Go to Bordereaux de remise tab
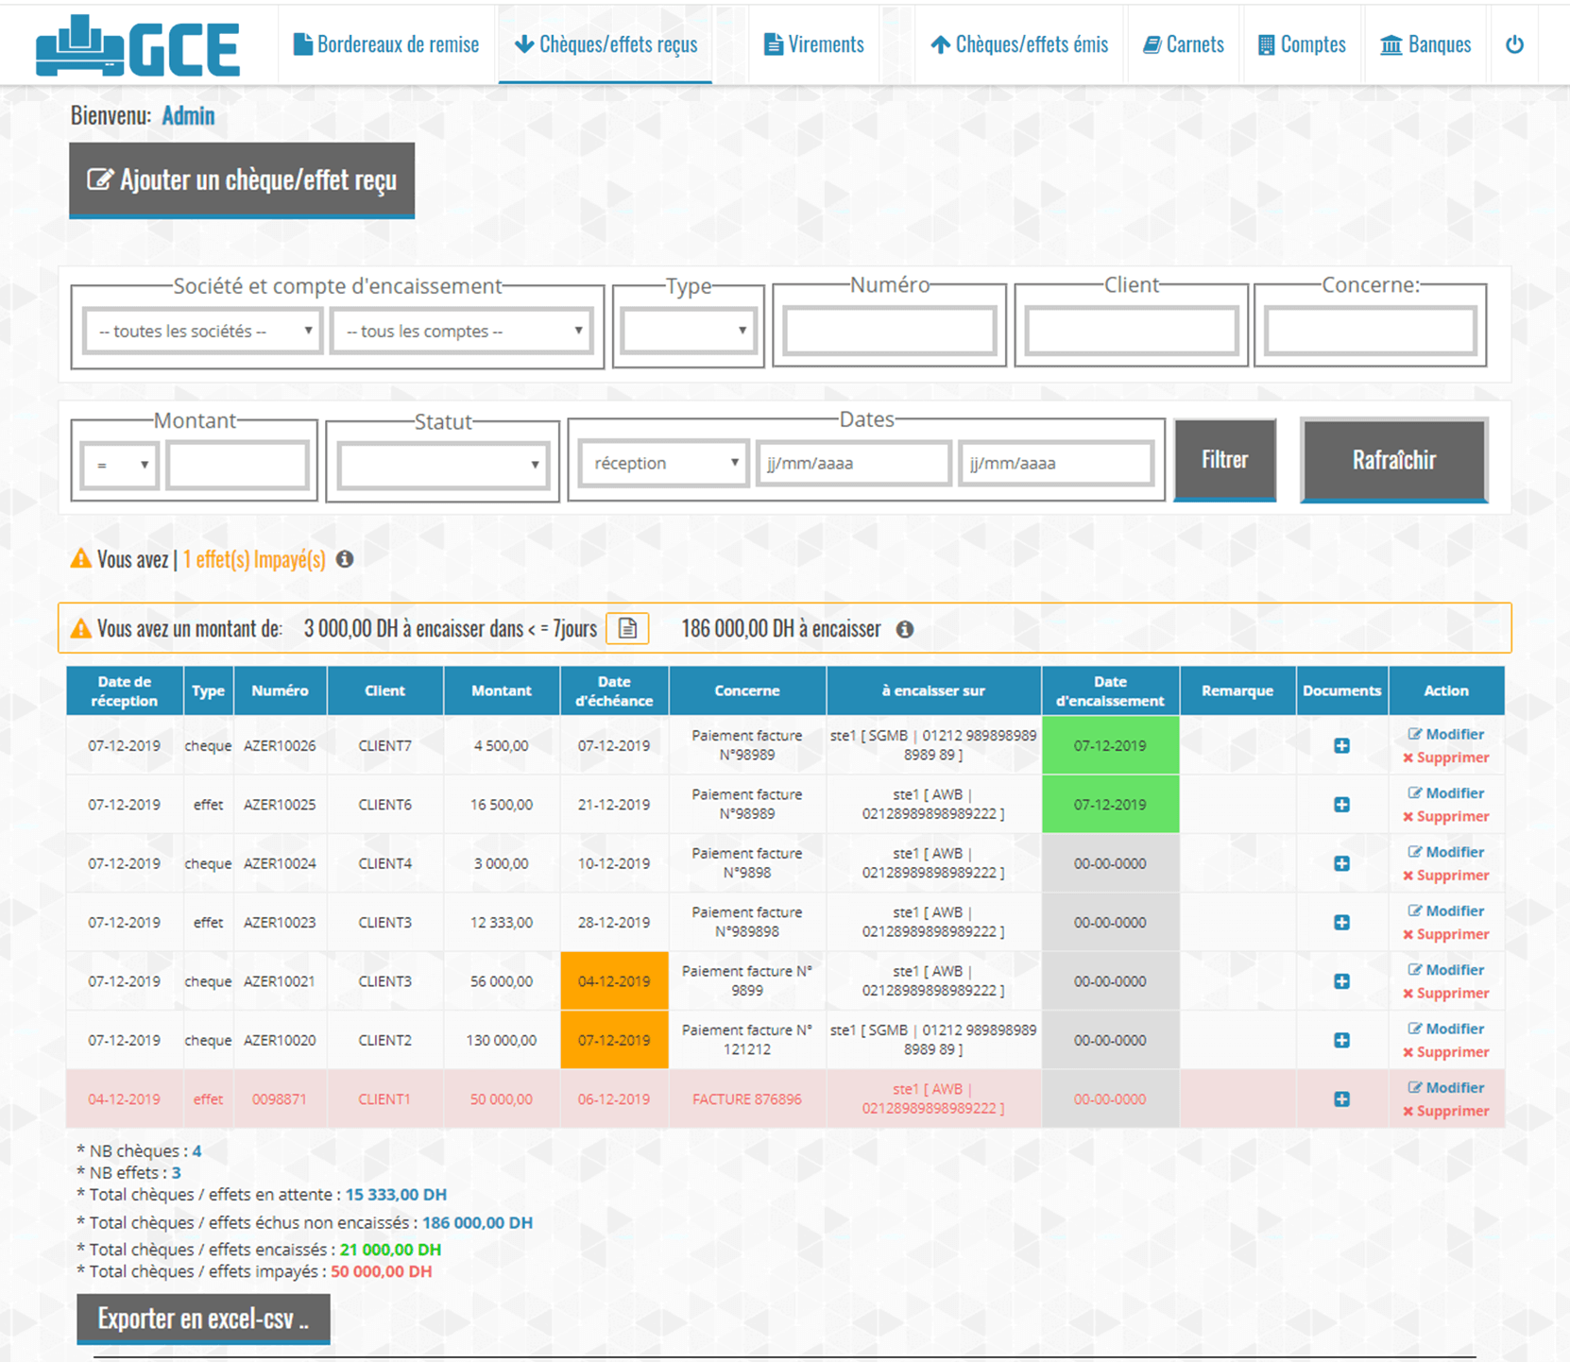Screen dimensions: 1570x1362 pyautogui.click(x=386, y=44)
